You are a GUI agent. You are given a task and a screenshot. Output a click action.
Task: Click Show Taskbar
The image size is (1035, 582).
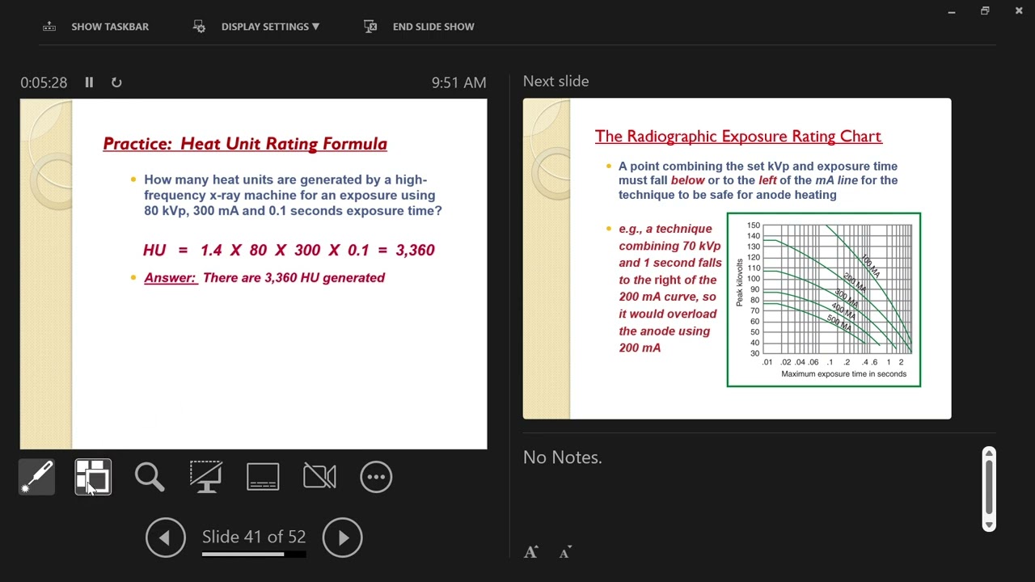110,27
